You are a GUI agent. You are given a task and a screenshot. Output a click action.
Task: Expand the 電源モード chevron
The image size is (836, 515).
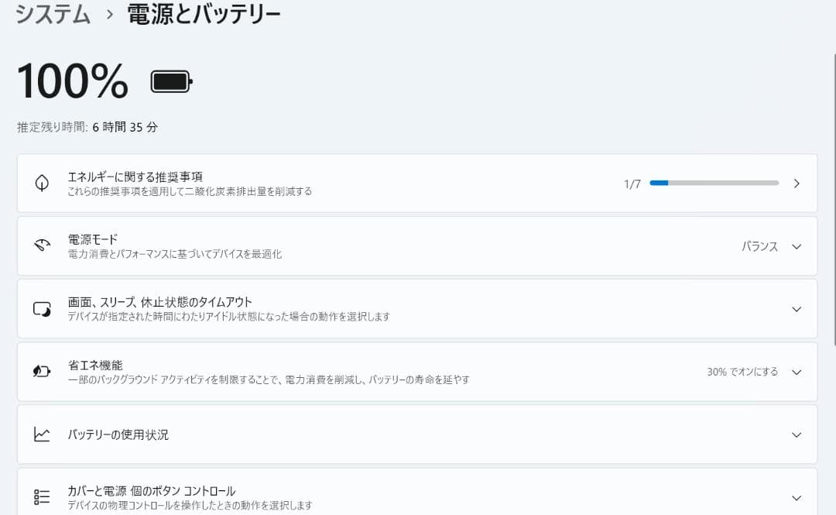click(797, 246)
